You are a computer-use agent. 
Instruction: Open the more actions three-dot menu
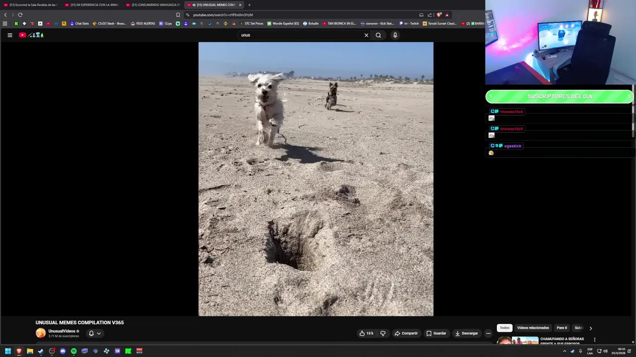[x=488, y=333]
